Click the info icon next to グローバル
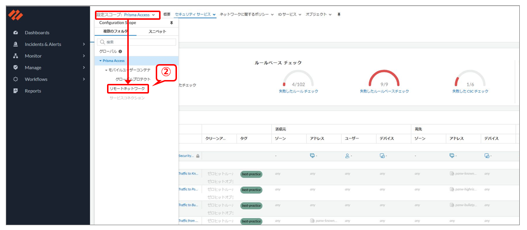The width and height of the screenshot is (527, 230). pyautogui.click(x=120, y=51)
